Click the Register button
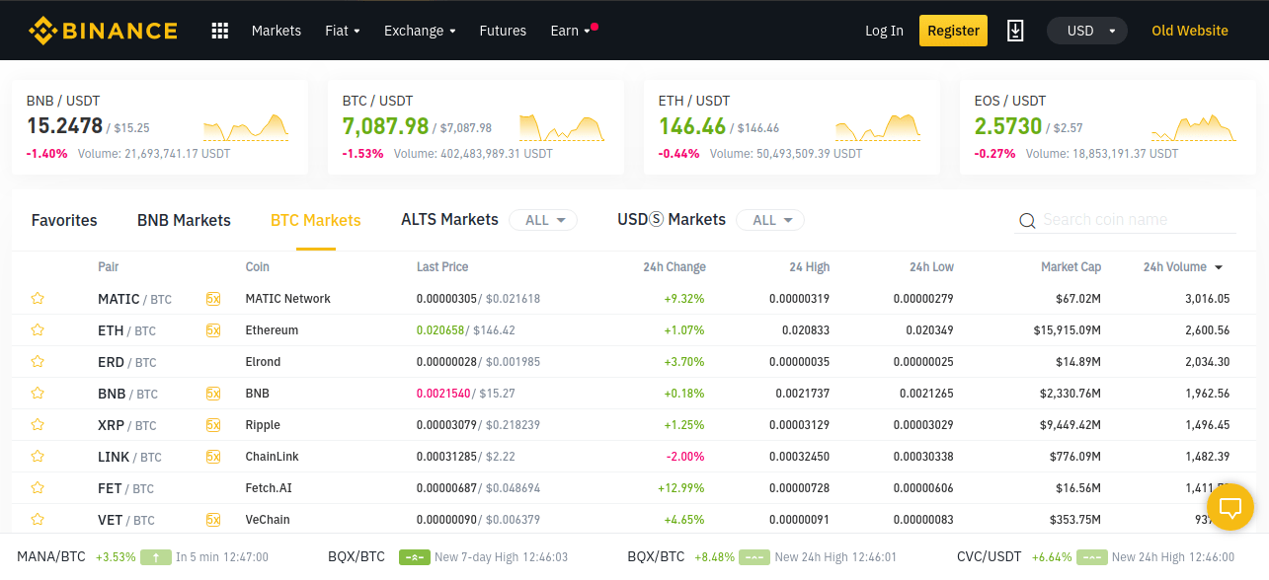 952,30
